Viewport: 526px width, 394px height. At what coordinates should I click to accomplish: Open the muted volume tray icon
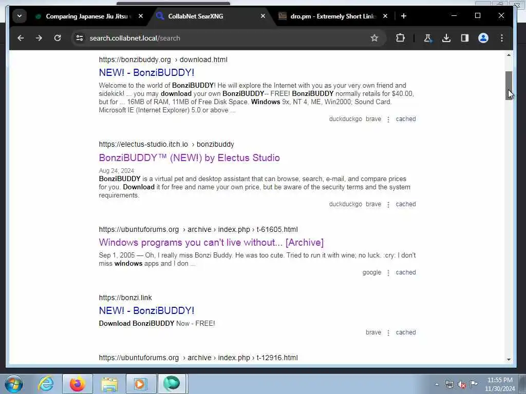pos(462,385)
